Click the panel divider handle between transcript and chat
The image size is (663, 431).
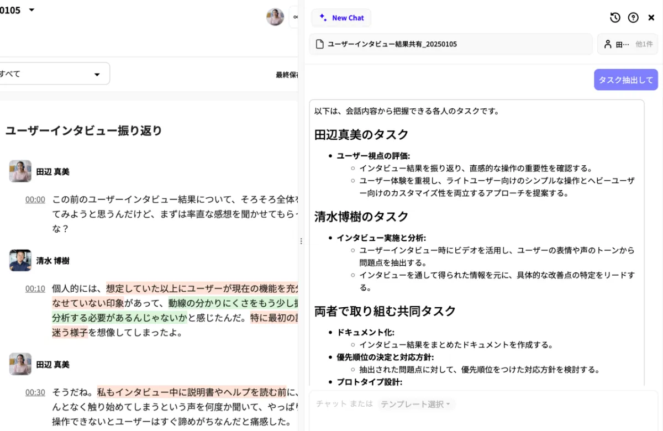(x=301, y=241)
